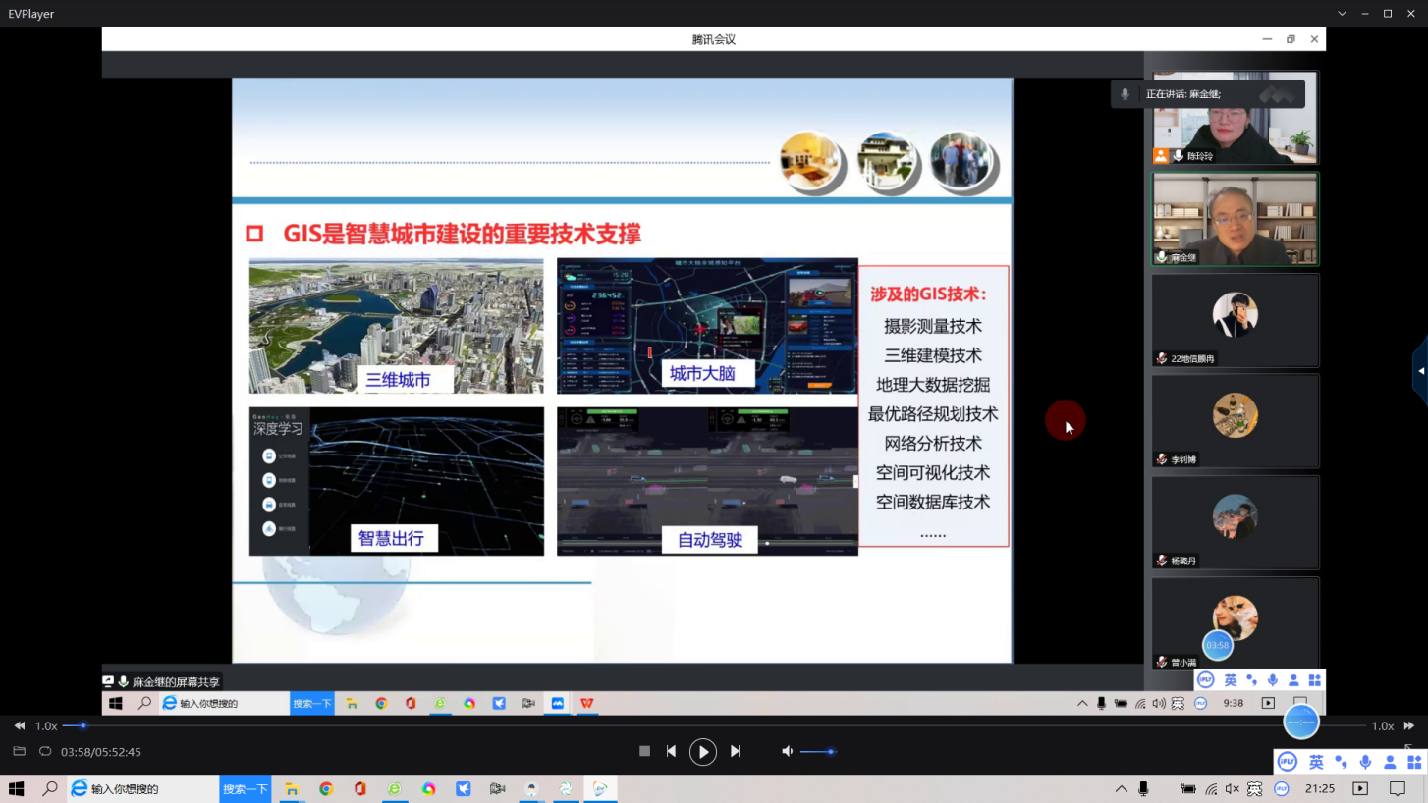Skip to the previous video track

pyautogui.click(x=671, y=751)
